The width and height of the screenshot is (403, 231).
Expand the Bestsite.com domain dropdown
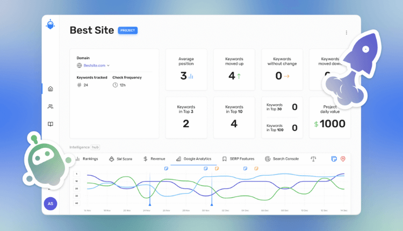[108, 66]
